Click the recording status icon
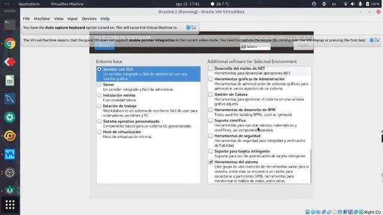This screenshot has height=215, width=383. tap(345, 212)
